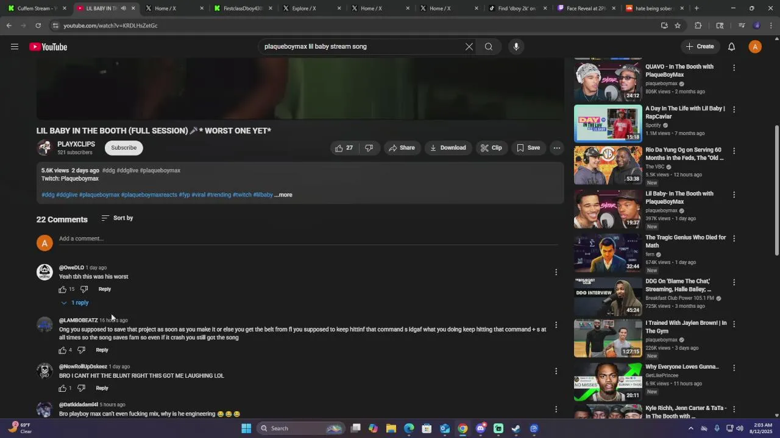Go to YouTube home via logo
This screenshot has height=438, width=780.
pyautogui.click(x=48, y=47)
